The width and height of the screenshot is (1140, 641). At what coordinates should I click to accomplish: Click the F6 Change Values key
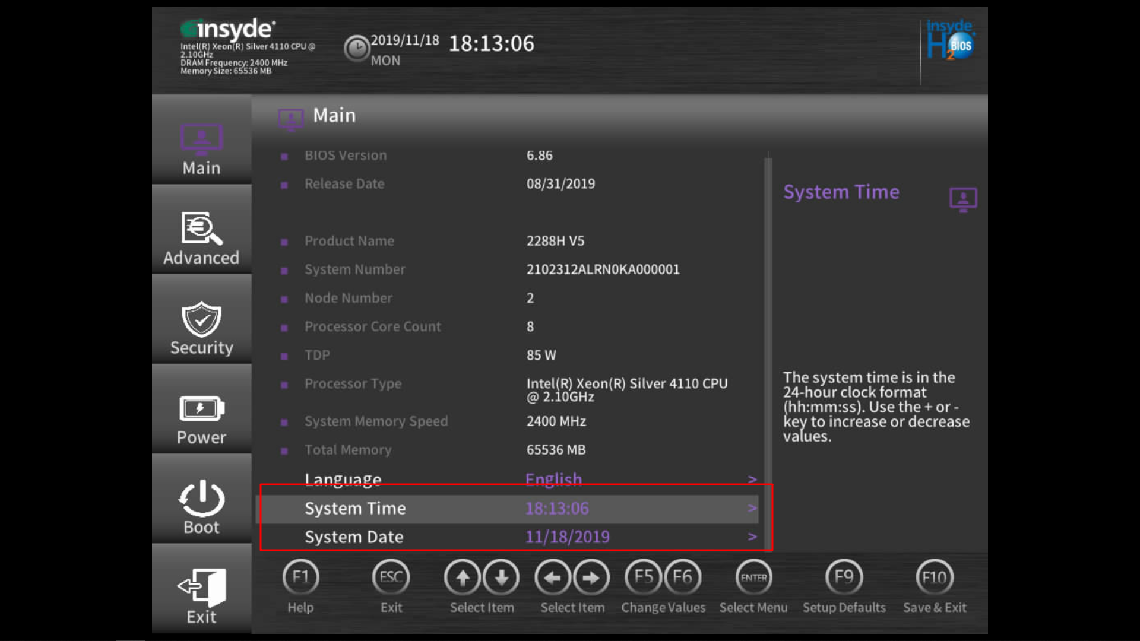[x=682, y=577]
